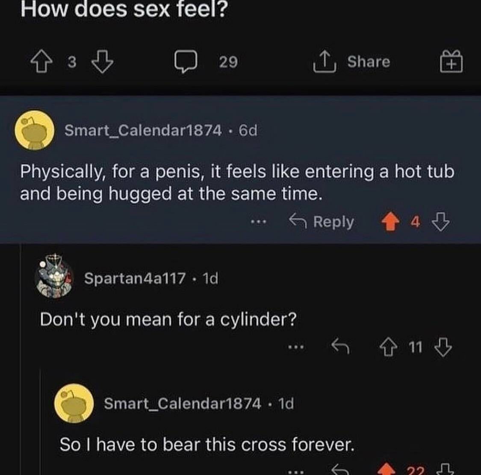Screen dimensions: 481x475
Task: Share this post
Action: pyautogui.click(x=352, y=62)
